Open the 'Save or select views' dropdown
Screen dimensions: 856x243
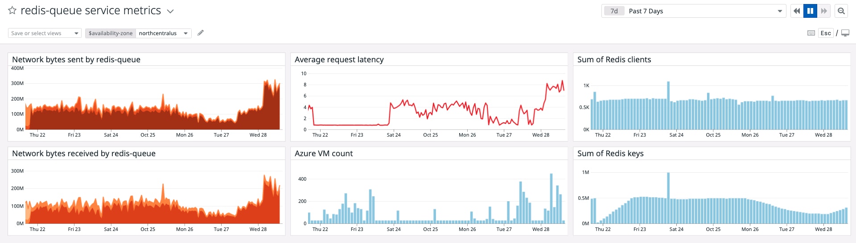click(x=45, y=33)
